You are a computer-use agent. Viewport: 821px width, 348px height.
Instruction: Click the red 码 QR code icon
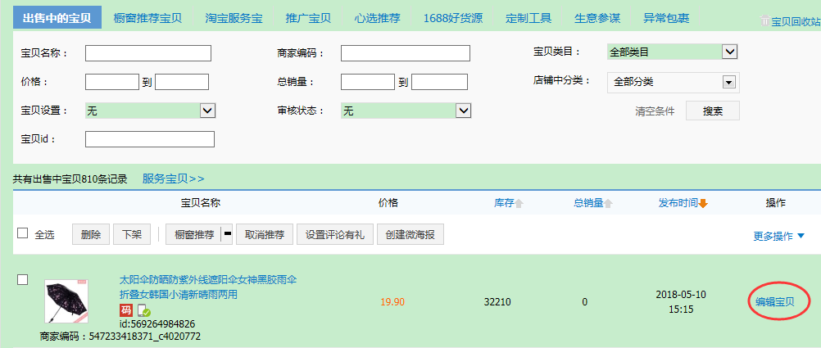pos(125,310)
